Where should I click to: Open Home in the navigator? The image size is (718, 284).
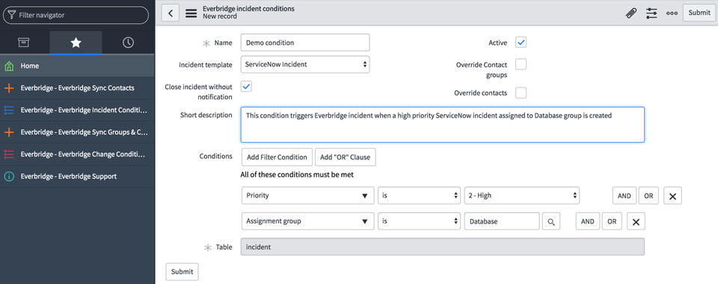[77, 67]
